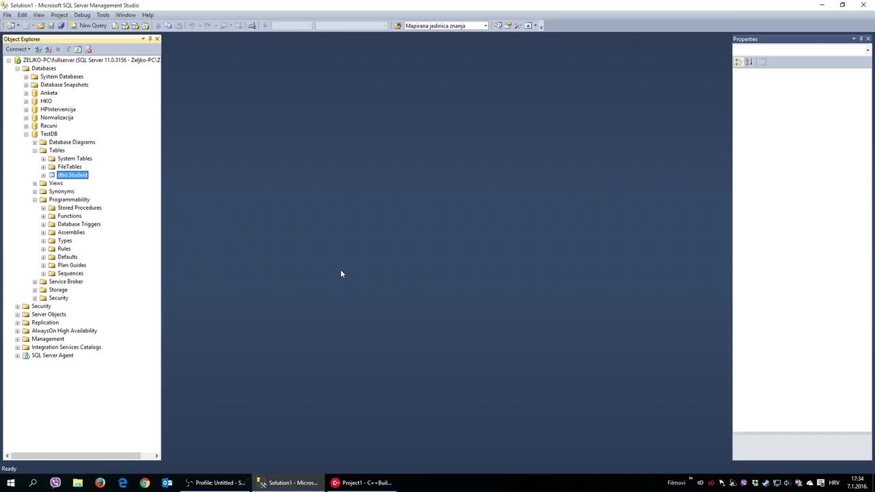Collapse the TestDB database node

tap(26, 134)
